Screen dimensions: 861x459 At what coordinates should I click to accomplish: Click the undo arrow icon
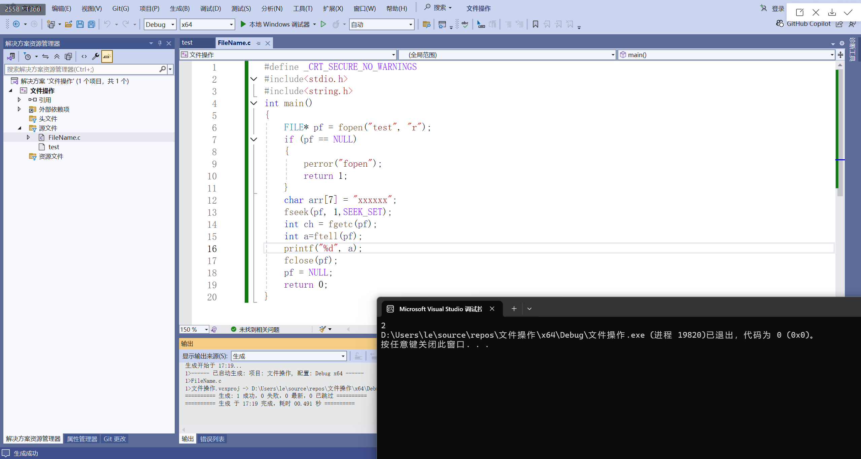pyautogui.click(x=107, y=24)
